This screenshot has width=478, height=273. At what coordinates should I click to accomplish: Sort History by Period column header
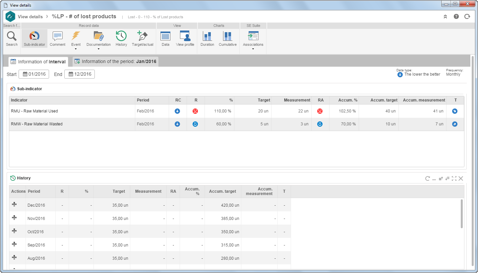(40, 191)
